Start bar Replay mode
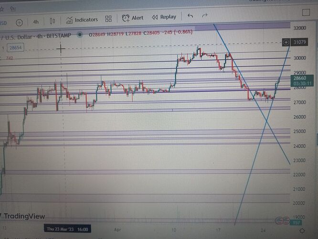This screenshot has width=318, height=239. click(x=164, y=17)
